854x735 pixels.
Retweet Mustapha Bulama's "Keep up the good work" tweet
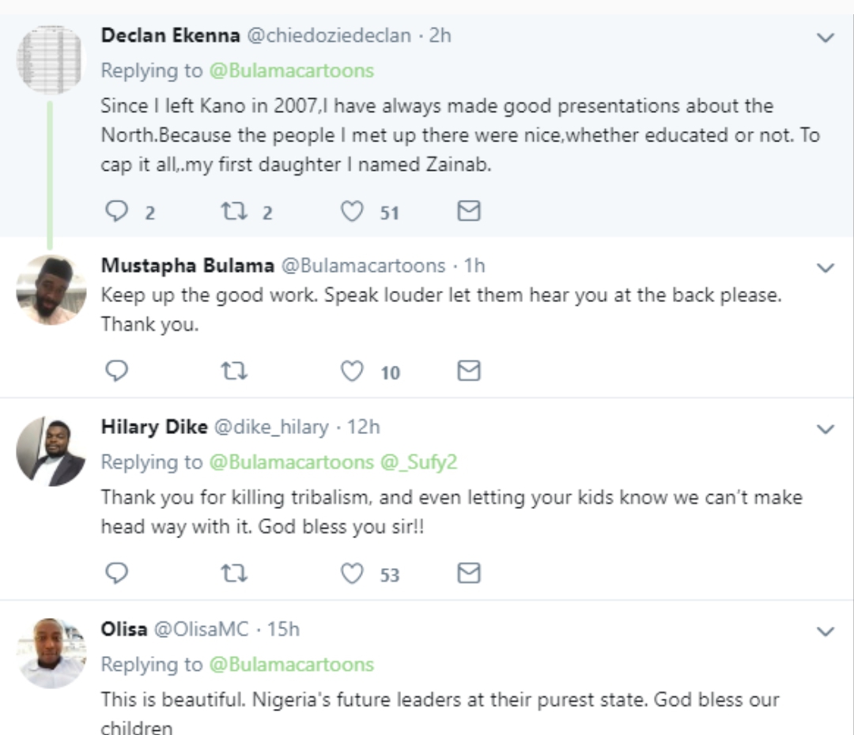coord(234,371)
